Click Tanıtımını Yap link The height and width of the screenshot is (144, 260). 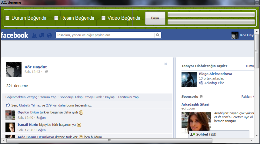(x=128, y=97)
